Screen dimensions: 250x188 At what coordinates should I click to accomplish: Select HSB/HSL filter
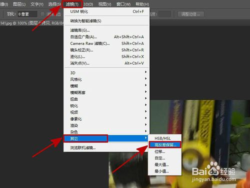click(x=164, y=138)
